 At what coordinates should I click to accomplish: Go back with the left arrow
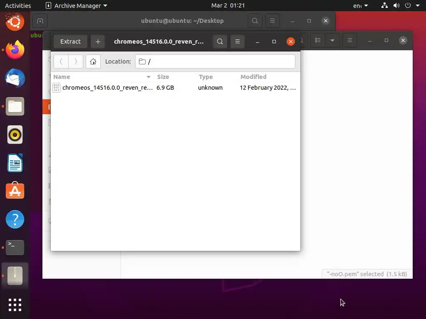click(x=61, y=61)
